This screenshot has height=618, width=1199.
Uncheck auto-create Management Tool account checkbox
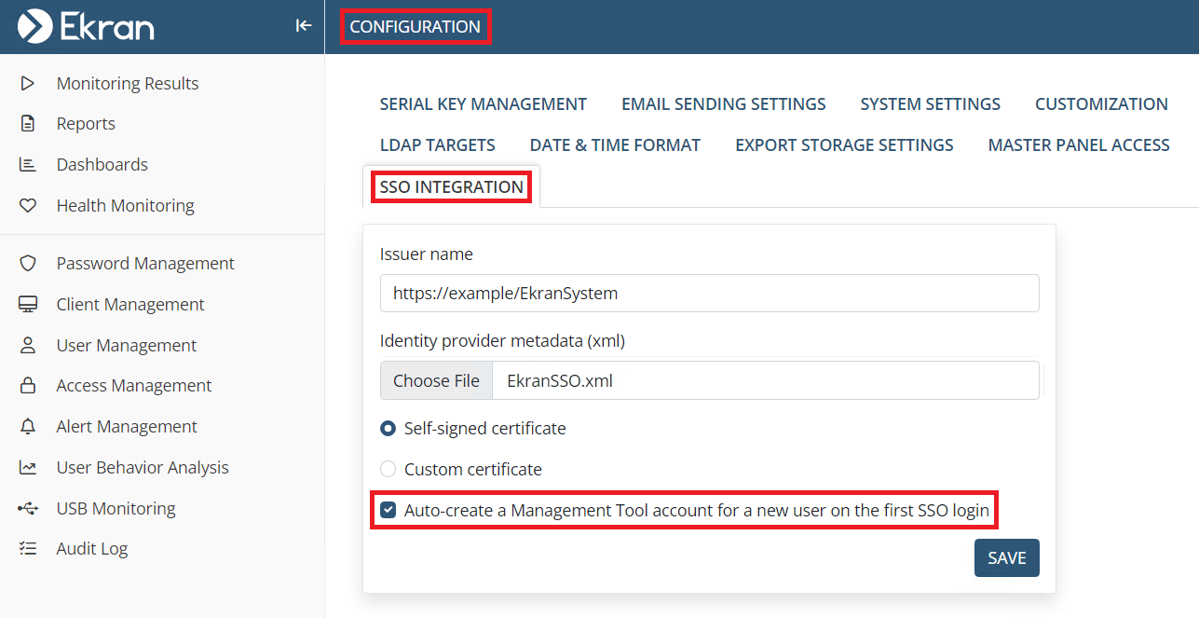388,511
